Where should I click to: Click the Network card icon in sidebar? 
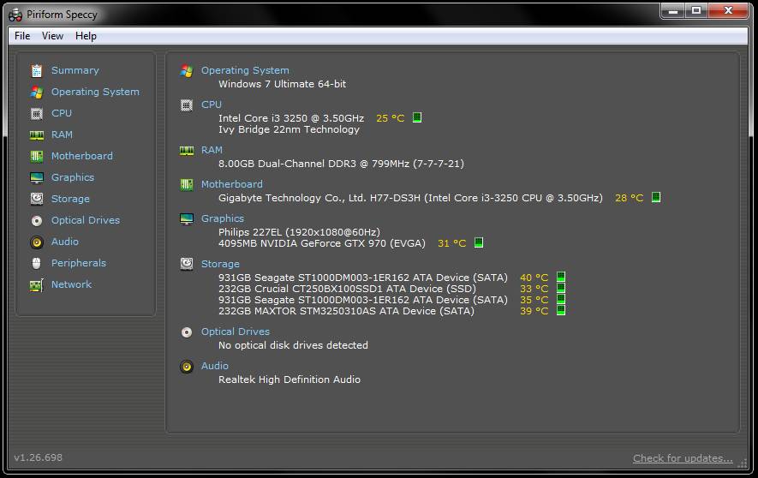[x=37, y=285]
